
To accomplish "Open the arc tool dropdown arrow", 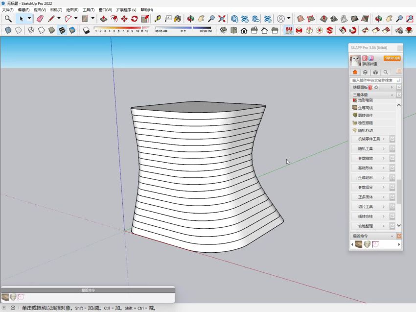I will (x=76, y=19).
